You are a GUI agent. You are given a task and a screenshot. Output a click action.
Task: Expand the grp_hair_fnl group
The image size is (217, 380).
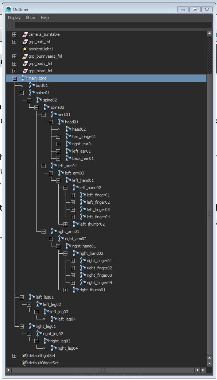[15, 42]
